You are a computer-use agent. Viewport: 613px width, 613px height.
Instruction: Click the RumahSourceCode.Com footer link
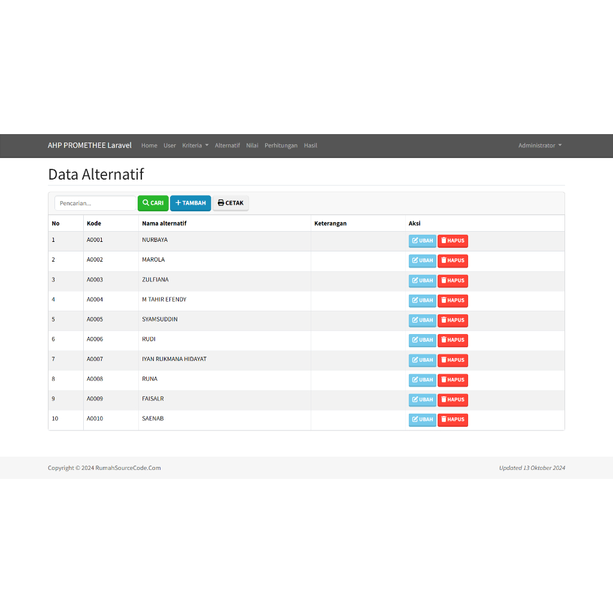coord(128,468)
